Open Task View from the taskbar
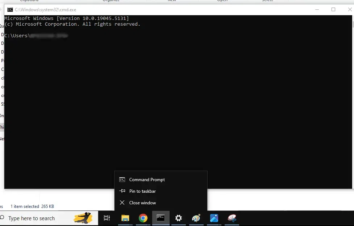This screenshot has width=354, height=226. (107, 218)
